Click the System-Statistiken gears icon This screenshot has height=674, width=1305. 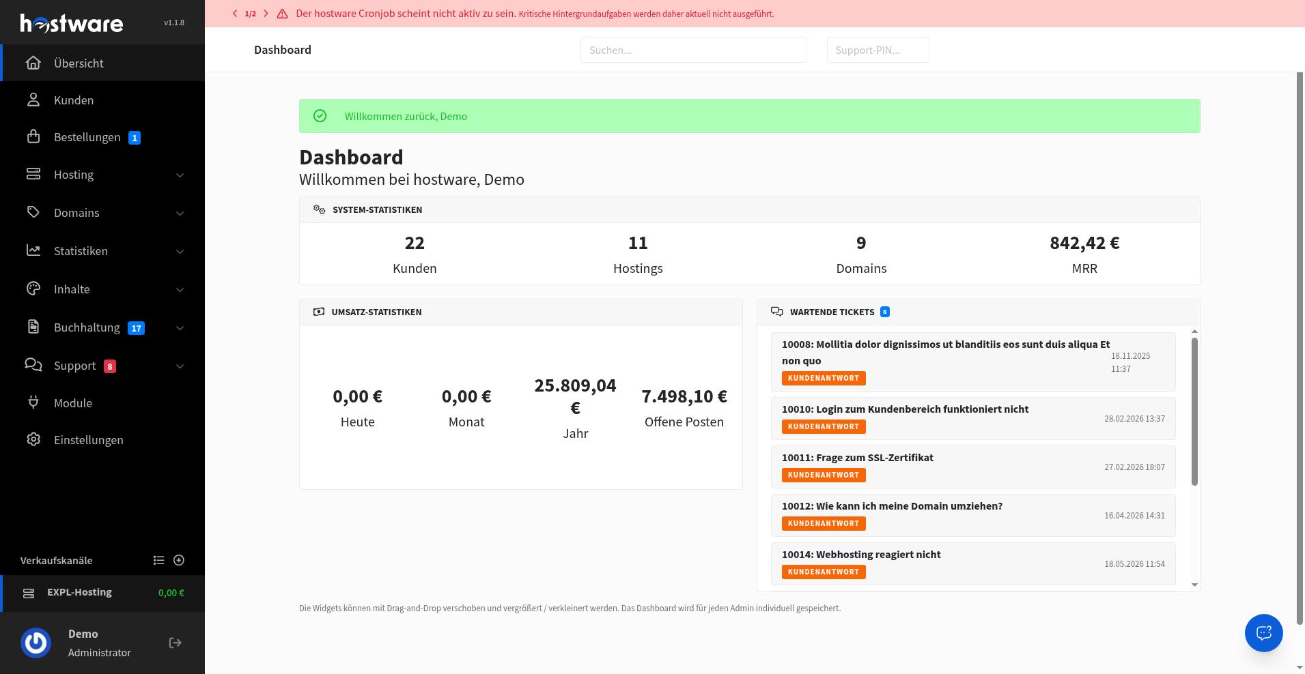(x=319, y=209)
